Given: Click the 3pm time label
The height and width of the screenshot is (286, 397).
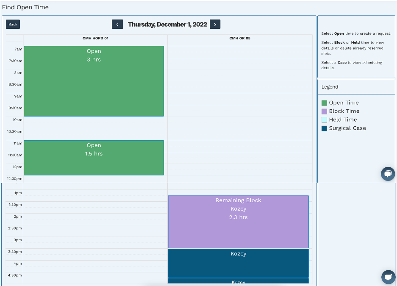Looking at the screenshot, I should point(18,240).
